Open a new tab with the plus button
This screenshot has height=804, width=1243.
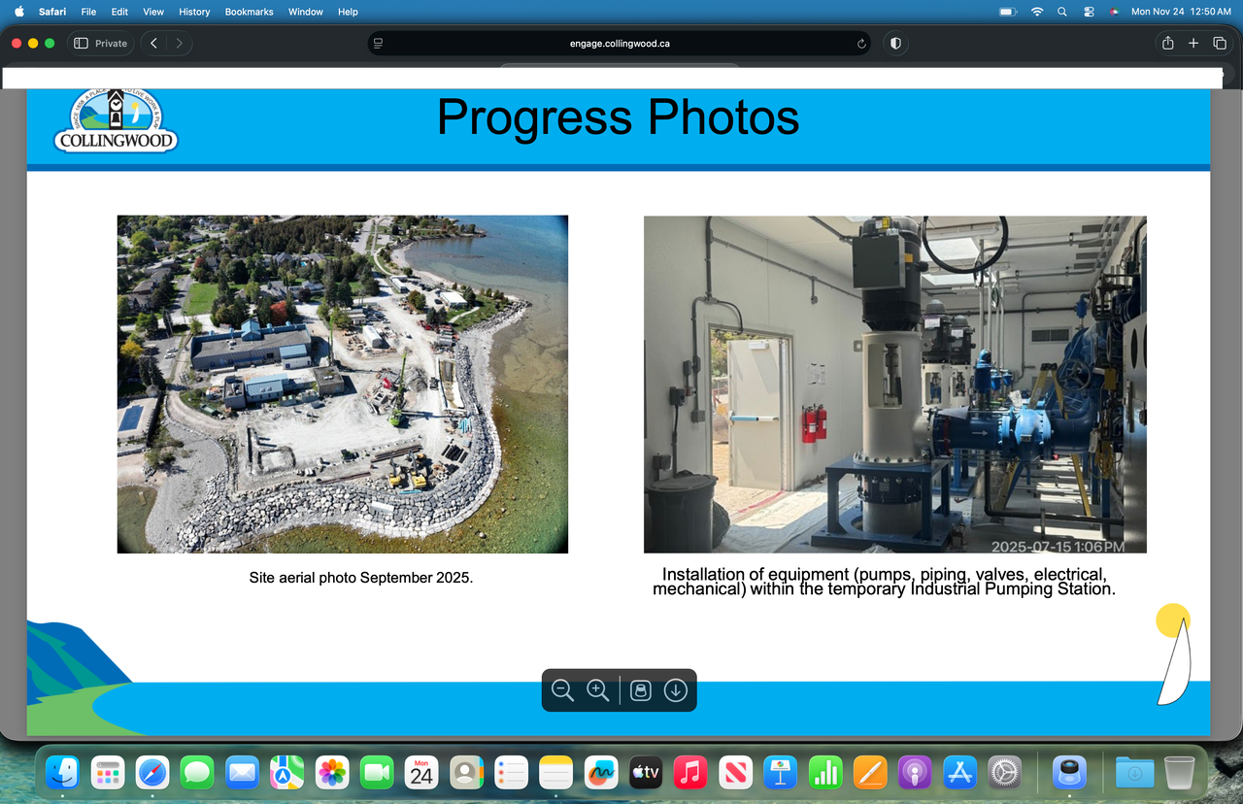[x=1193, y=44]
